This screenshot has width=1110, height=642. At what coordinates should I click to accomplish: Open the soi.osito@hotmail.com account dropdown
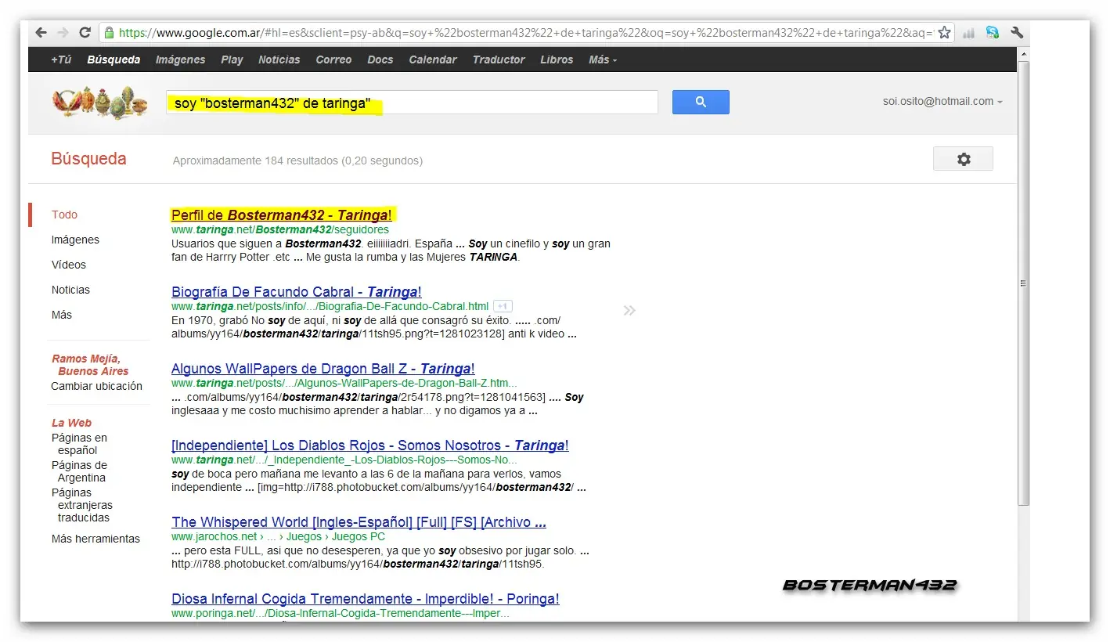942,101
